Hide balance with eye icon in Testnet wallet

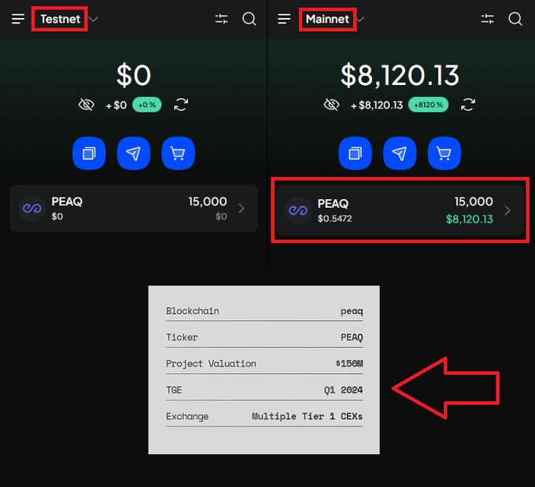[87, 105]
